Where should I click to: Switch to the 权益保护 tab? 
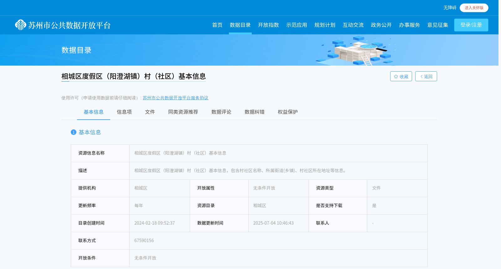coord(288,112)
